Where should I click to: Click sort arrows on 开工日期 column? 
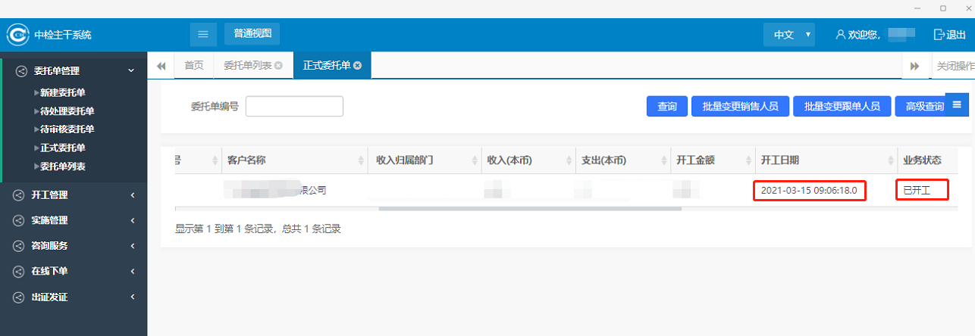(x=891, y=160)
